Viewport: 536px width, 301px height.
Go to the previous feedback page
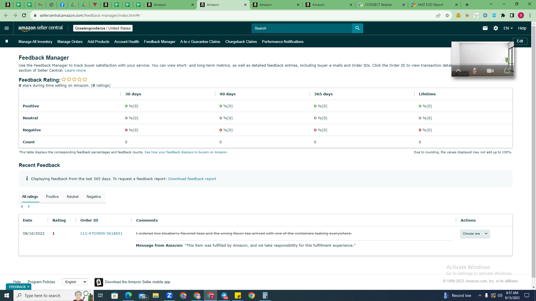(x=22, y=207)
